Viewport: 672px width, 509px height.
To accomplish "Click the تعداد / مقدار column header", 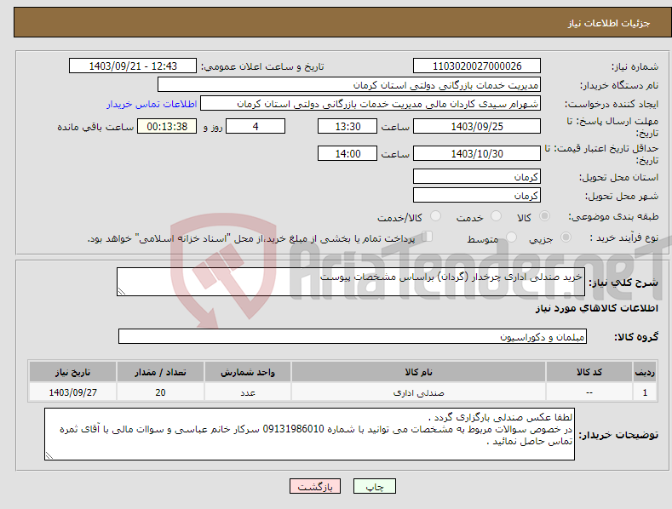I will click(160, 372).
